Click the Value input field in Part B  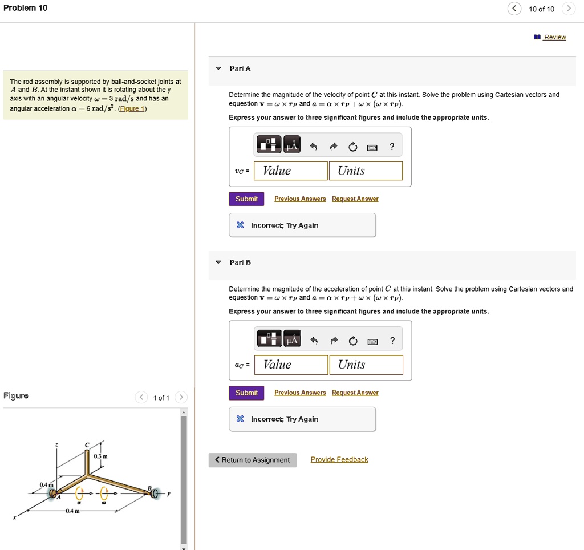click(x=291, y=365)
